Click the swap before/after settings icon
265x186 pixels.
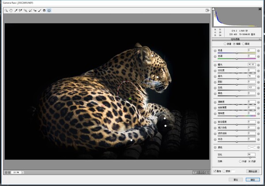pyautogui.click(x=199, y=172)
